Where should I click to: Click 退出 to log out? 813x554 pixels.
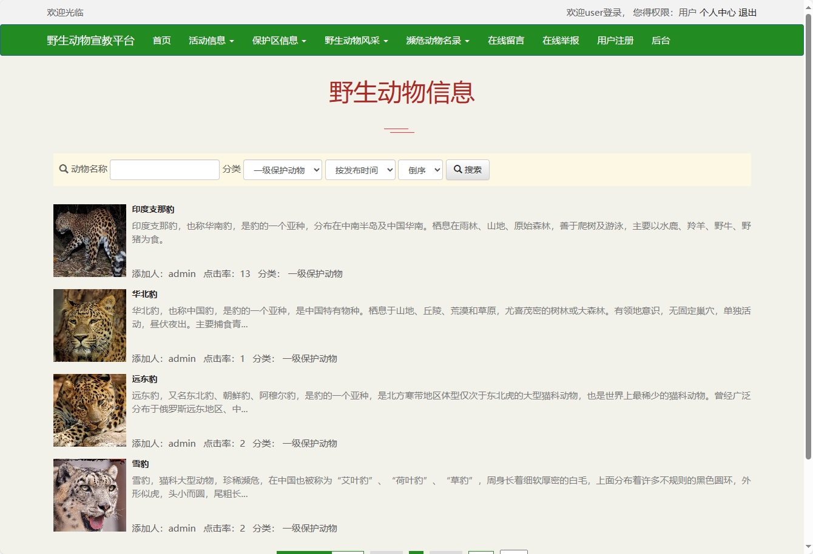(747, 12)
